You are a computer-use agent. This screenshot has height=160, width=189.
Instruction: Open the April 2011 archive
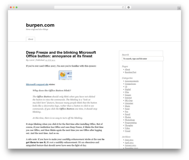pos(129,143)
